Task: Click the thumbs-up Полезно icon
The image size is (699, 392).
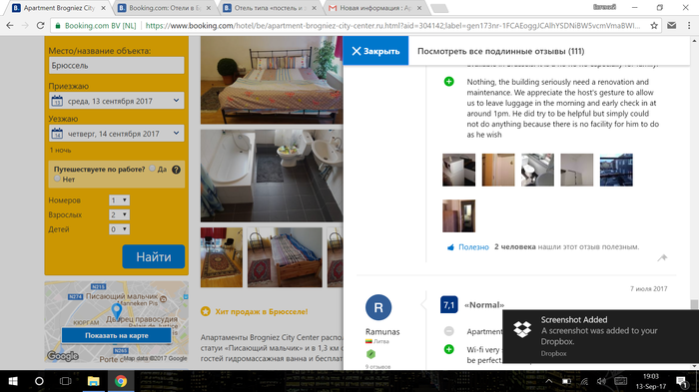Action: click(450, 247)
